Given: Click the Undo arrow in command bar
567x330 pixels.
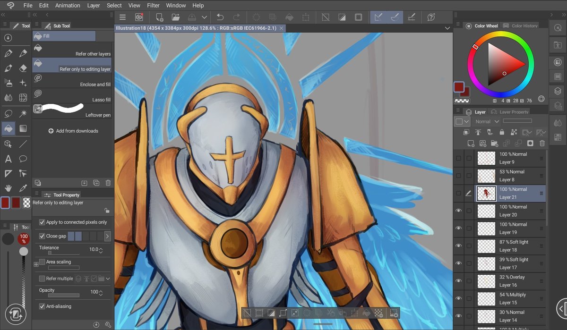Looking at the screenshot, I should coord(220,17).
